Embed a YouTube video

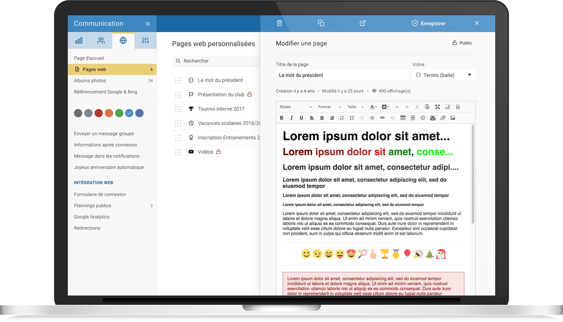(x=433, y=118)
